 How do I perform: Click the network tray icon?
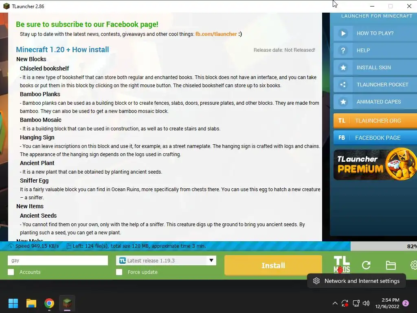tap(356, 303)
